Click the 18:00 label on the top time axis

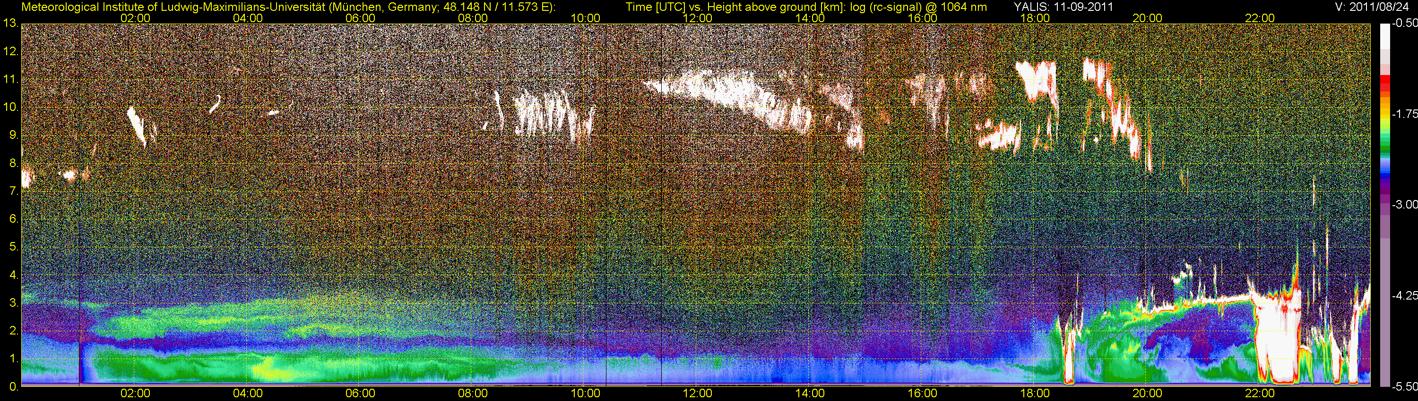pyautogui.click(x=1035, y=18)
